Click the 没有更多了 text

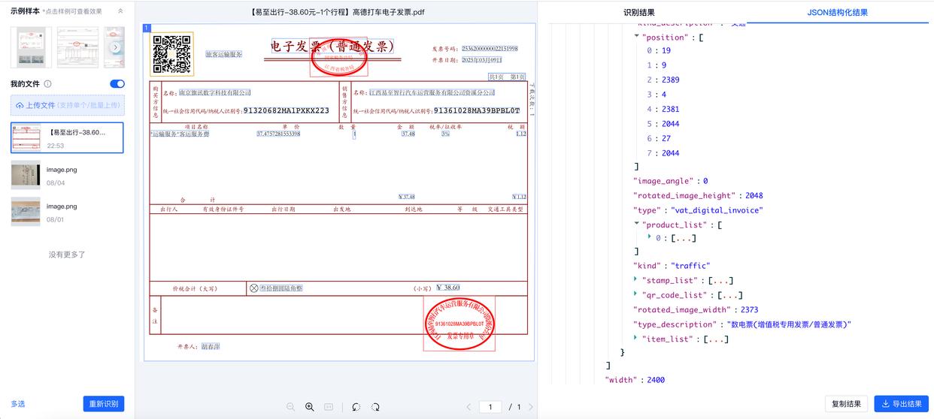click(67, 255)
